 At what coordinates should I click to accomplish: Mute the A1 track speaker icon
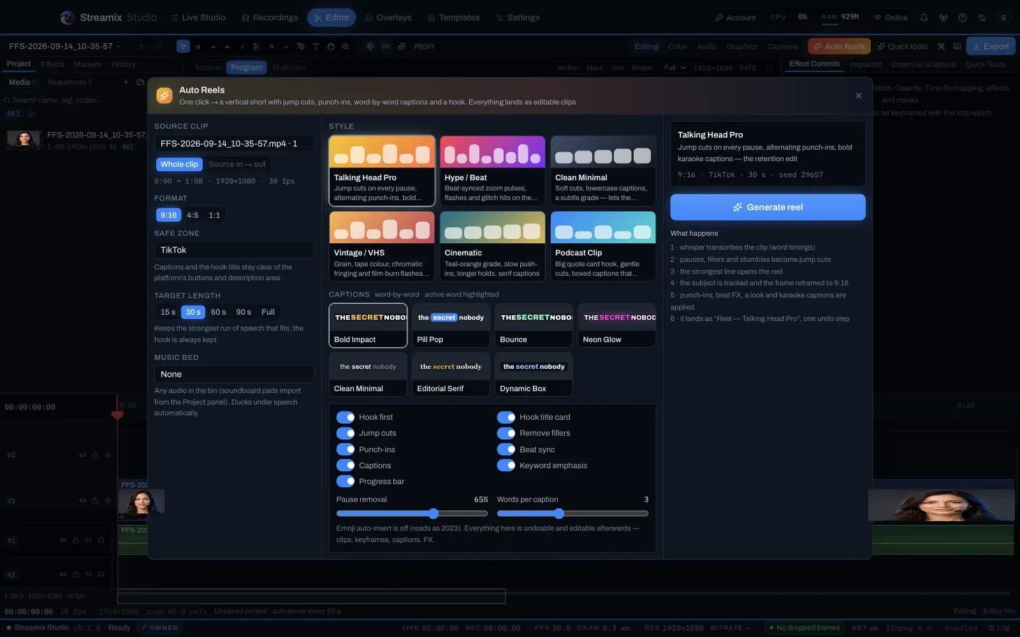coord(89,540)
